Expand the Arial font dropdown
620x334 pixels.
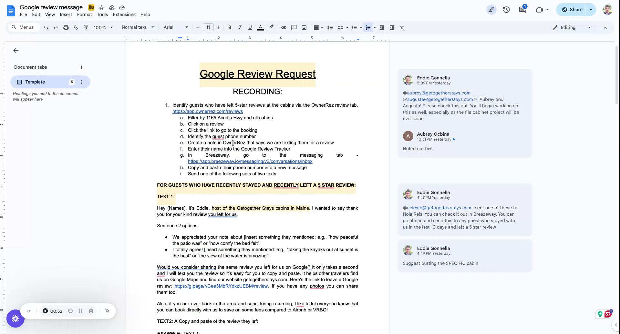point(175,27)
